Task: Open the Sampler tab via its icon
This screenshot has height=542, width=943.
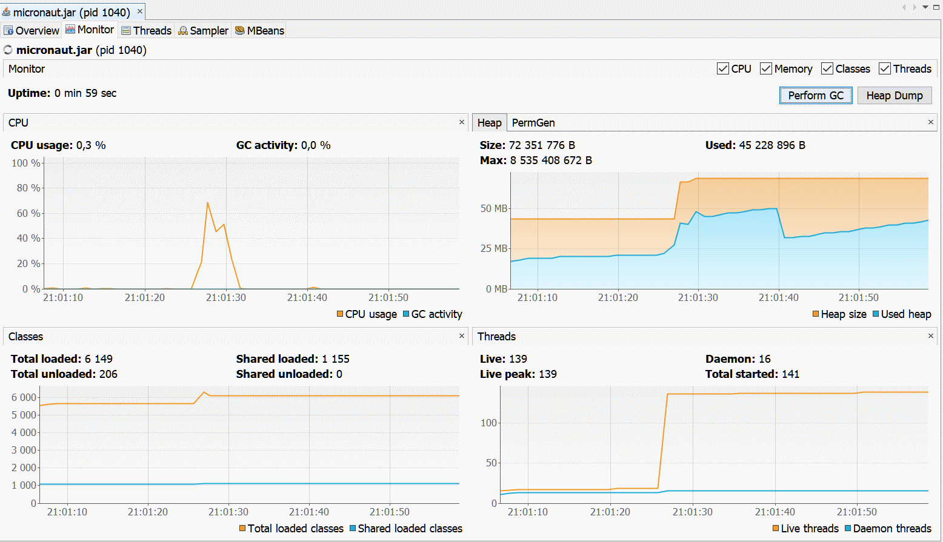Action: coord(183,30)
